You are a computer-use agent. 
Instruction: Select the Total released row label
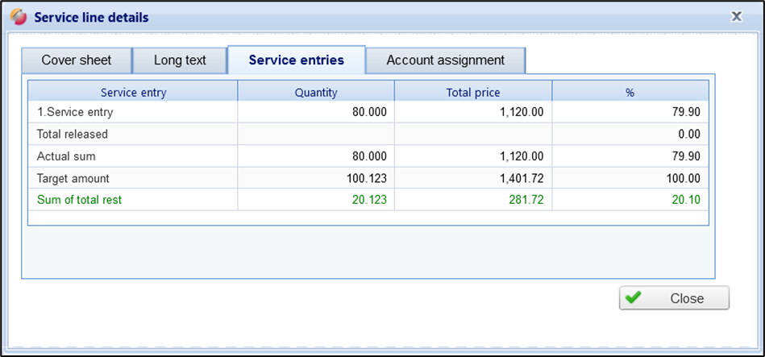[x=73, y=134]
